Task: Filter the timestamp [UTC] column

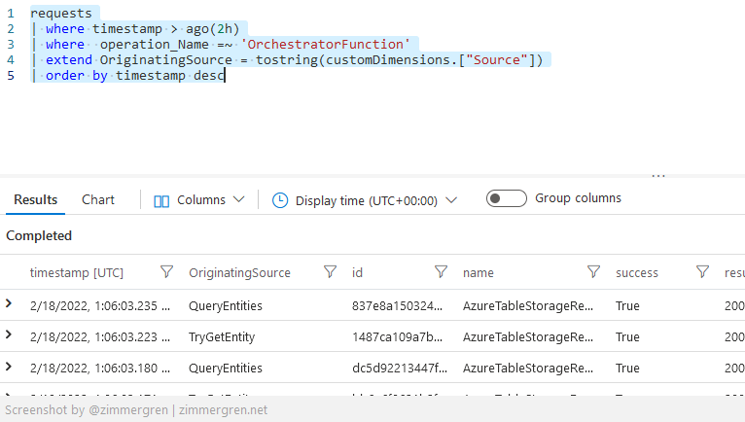Action: 166,272
